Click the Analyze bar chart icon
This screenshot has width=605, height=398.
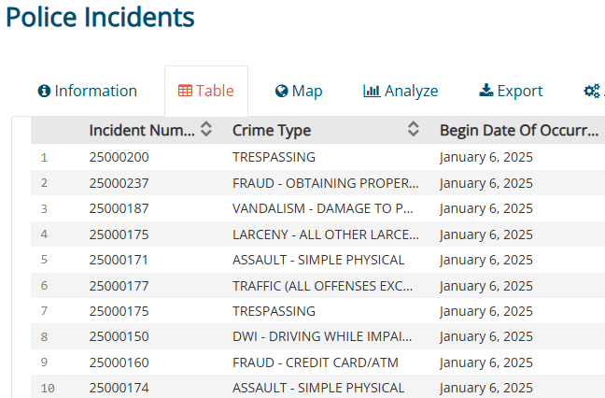coord(372,91)
